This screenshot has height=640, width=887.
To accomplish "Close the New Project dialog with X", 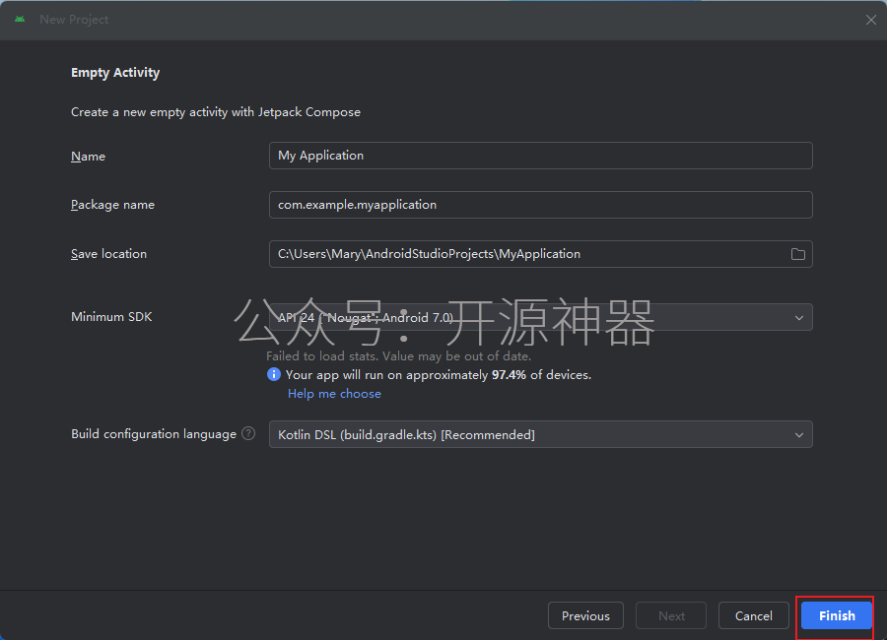I will click(870, 20).
